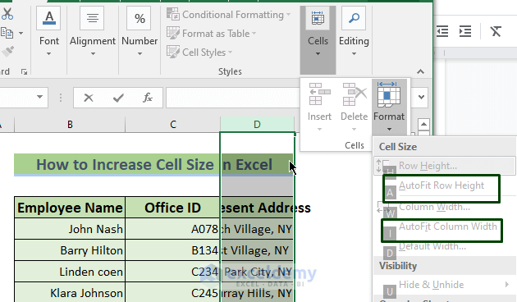Click the 'B134' office ID cell
The width and height of the screenshot is (517, 302).
click(173, 250)
